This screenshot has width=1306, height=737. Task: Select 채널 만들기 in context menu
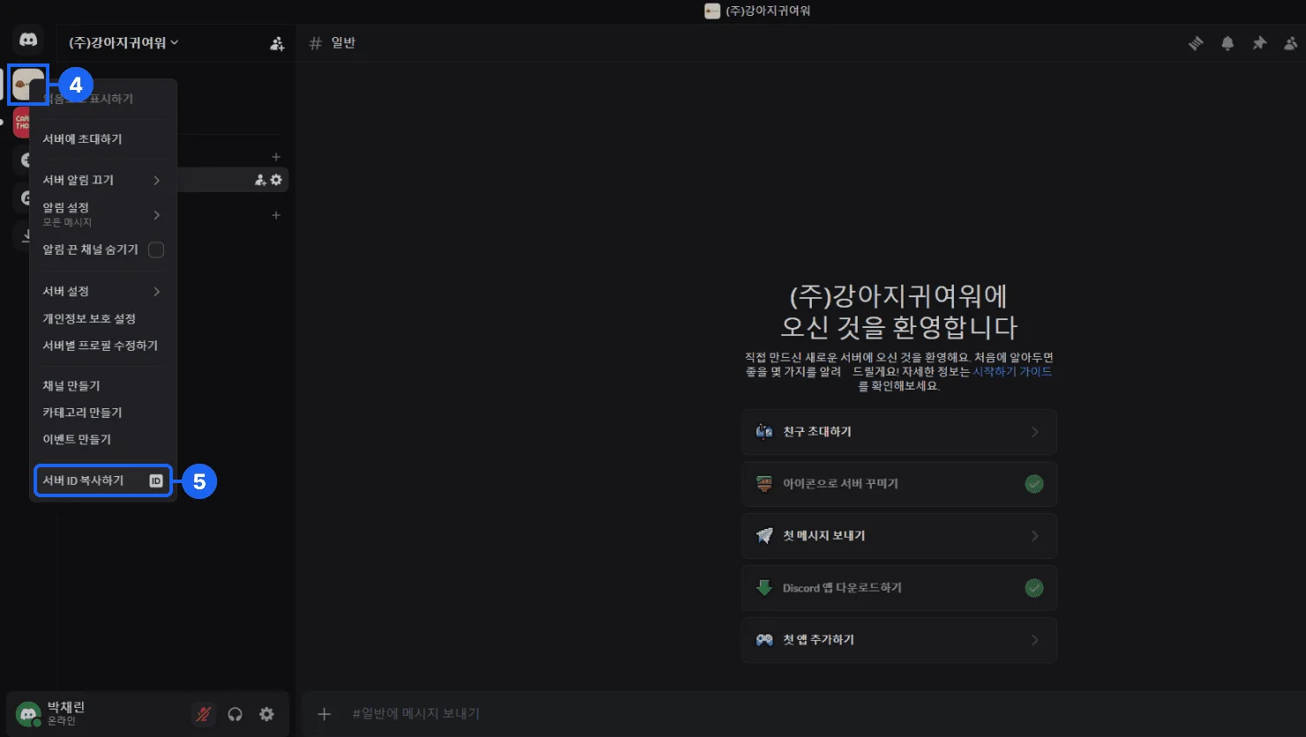click(x=102, y=386)
